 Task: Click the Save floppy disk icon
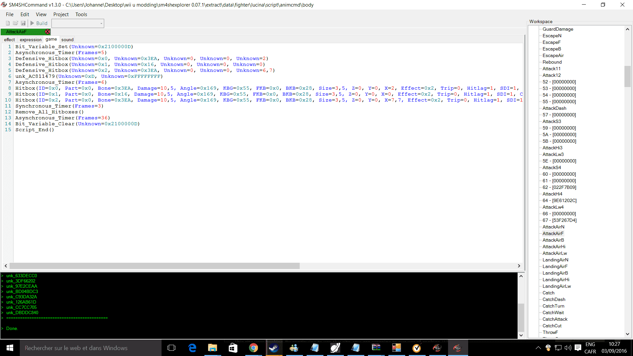23,23
